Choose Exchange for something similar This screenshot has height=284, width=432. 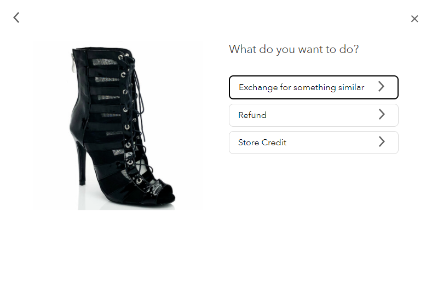pos(314,87)
